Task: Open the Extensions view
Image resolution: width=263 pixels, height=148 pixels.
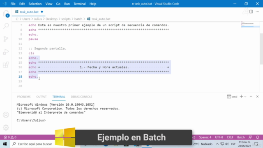Action: pyautogui.click(x=6, y=65)
